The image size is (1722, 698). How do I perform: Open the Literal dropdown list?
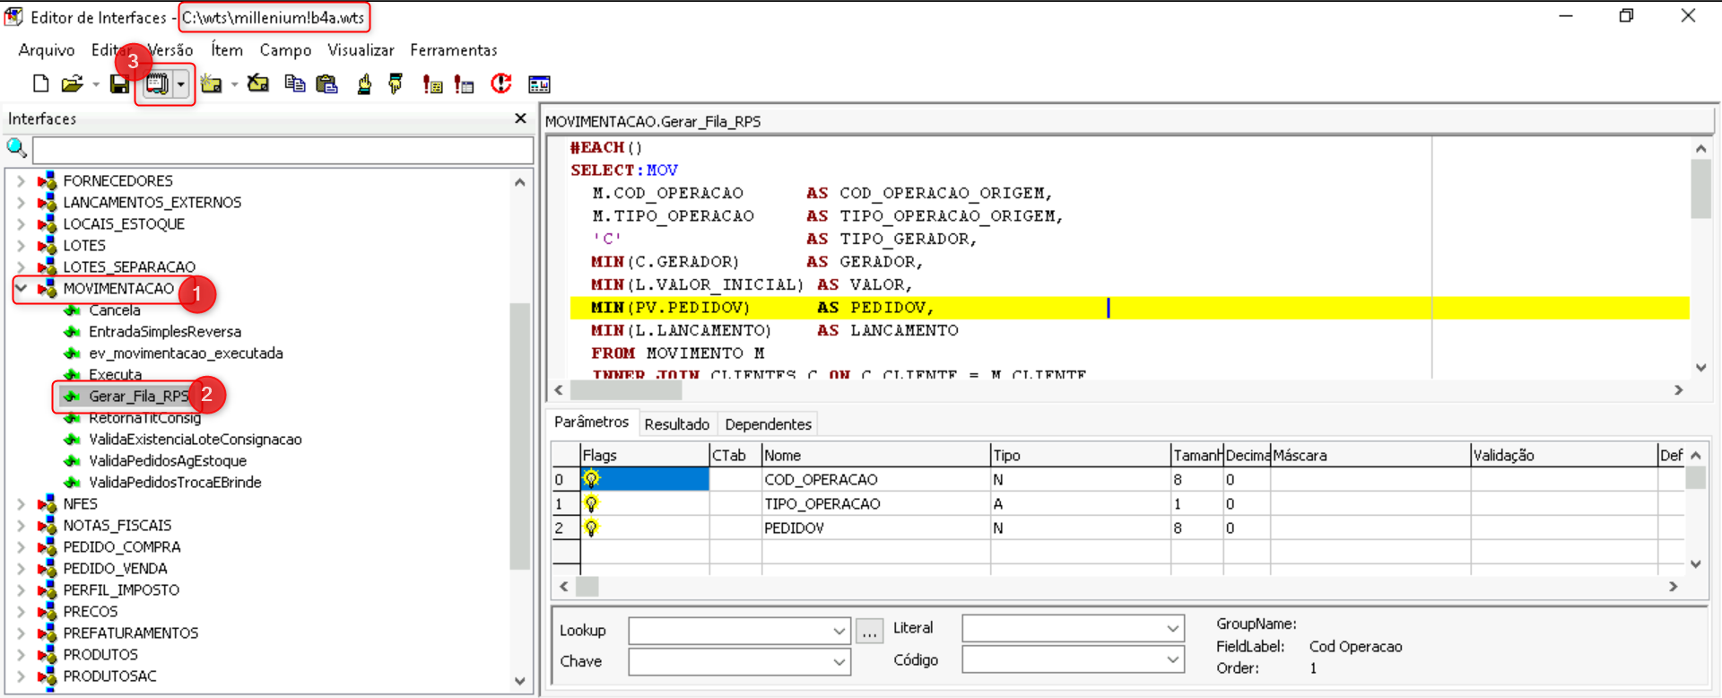point(1172,629)
